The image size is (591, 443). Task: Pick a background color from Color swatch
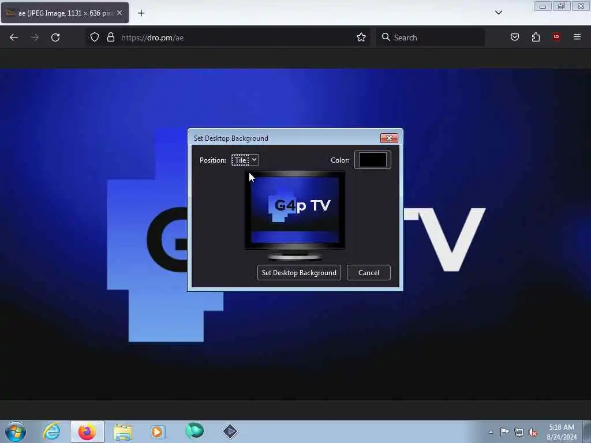373,160
